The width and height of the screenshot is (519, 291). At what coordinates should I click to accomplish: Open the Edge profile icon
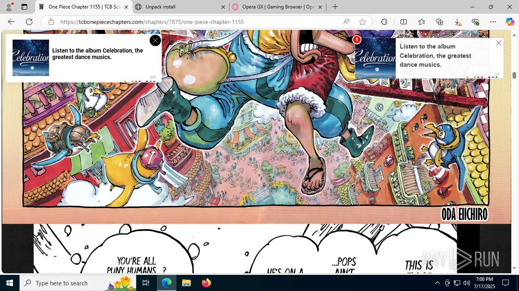tap(9, 7)
